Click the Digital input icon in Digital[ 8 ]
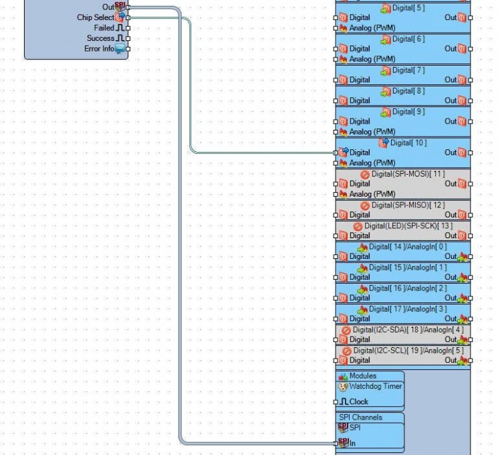Image resolution: width=500 pixels, height=455 pixels. tap(343, 100)
